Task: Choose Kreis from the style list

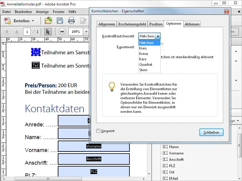Action: click(x=149, y=48)
